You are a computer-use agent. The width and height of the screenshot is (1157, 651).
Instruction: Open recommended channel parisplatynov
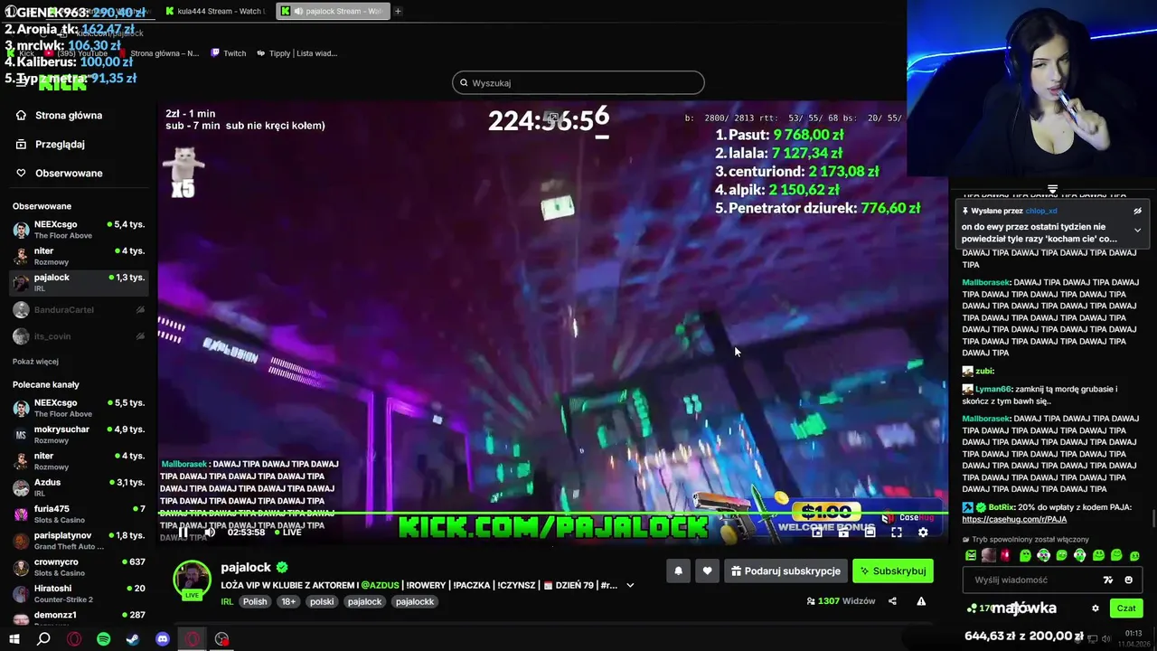click(x=80, y=541)
